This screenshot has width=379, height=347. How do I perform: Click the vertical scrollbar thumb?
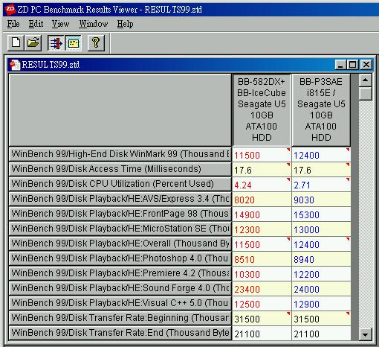[365, 93]
